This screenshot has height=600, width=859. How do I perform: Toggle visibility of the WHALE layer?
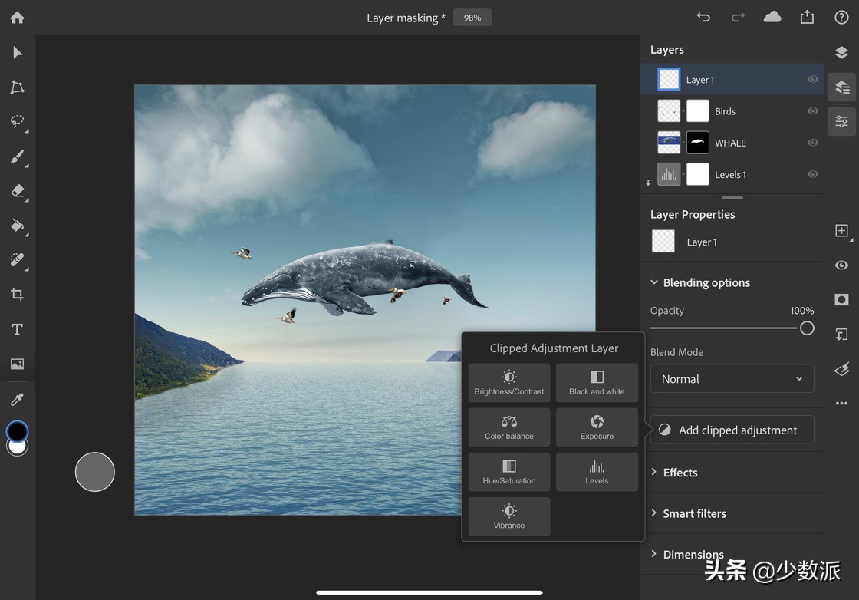coord(812,142)
